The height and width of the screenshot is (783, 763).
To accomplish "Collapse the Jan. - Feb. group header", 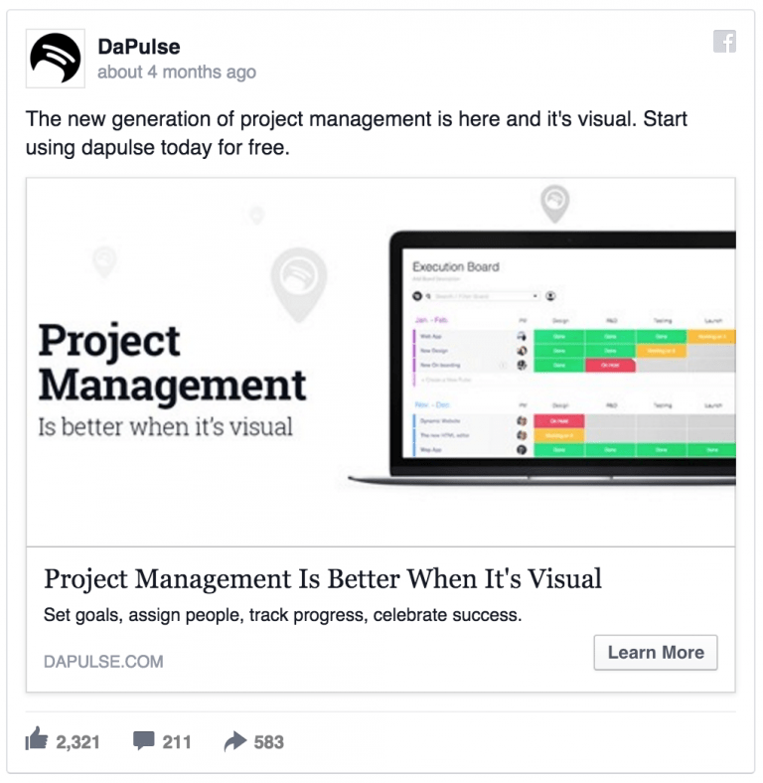I will 430,320.
